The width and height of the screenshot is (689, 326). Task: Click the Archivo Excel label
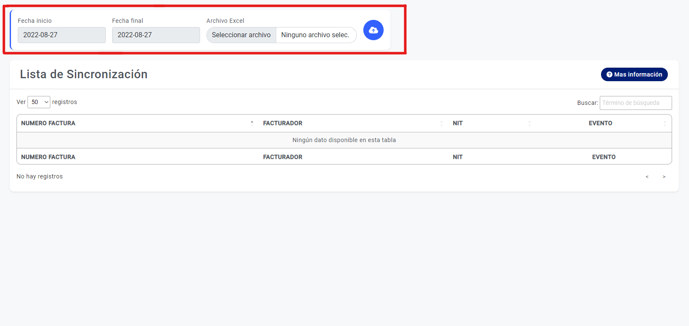point(225,21)
